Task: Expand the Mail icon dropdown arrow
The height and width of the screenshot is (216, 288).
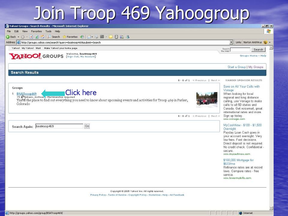Action: (92, 37)
